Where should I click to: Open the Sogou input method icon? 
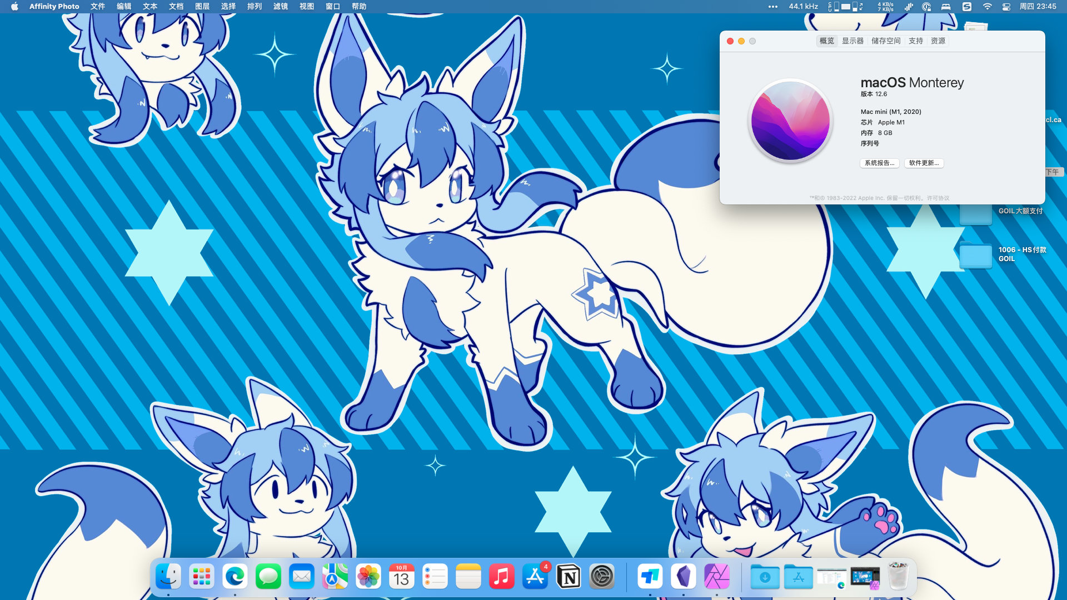tap(967, 7)
